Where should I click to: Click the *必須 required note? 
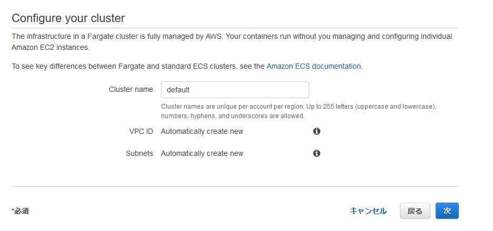click(20, 211)
